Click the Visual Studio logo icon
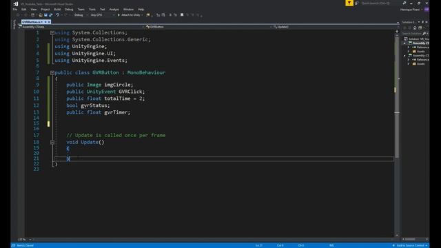The image size is (441, 248). point(16,3)
